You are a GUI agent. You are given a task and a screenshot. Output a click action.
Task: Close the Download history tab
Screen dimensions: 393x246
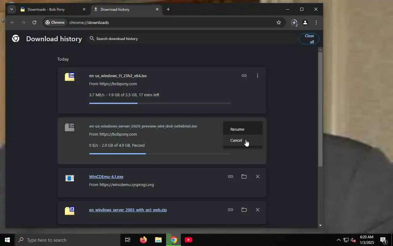157,10
